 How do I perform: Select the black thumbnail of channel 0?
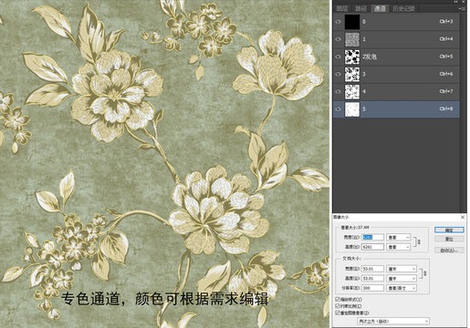[x=352, y=22]
